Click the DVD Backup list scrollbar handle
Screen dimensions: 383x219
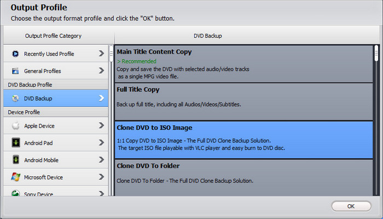[376, 53]
